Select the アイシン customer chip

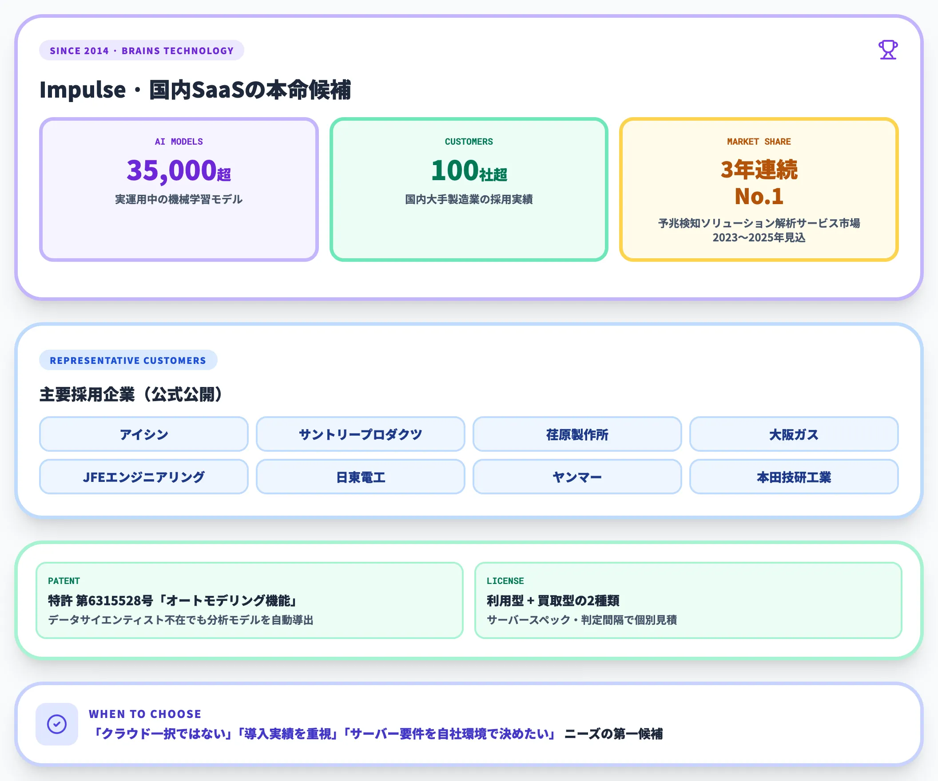pos(144,434)
